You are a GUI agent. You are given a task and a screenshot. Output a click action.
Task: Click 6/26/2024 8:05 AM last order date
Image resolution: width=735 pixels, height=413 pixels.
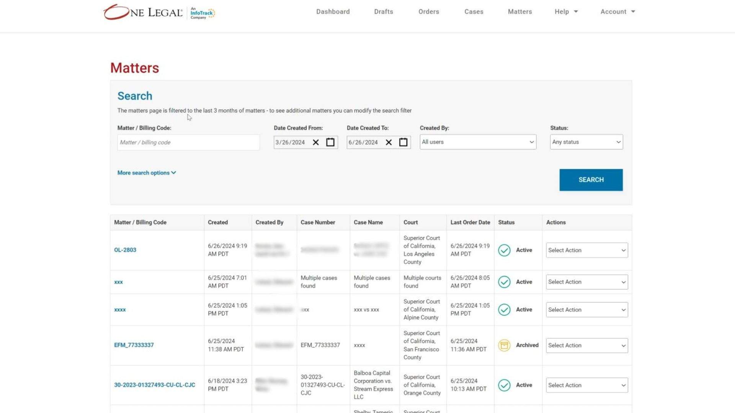coord(470,282)
